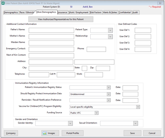Click the Work phone field
The height and width of the screenshot is (138, 165).
tap(94, 75)
